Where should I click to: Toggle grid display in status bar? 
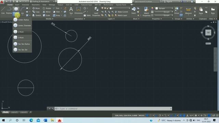click(147, 115)
